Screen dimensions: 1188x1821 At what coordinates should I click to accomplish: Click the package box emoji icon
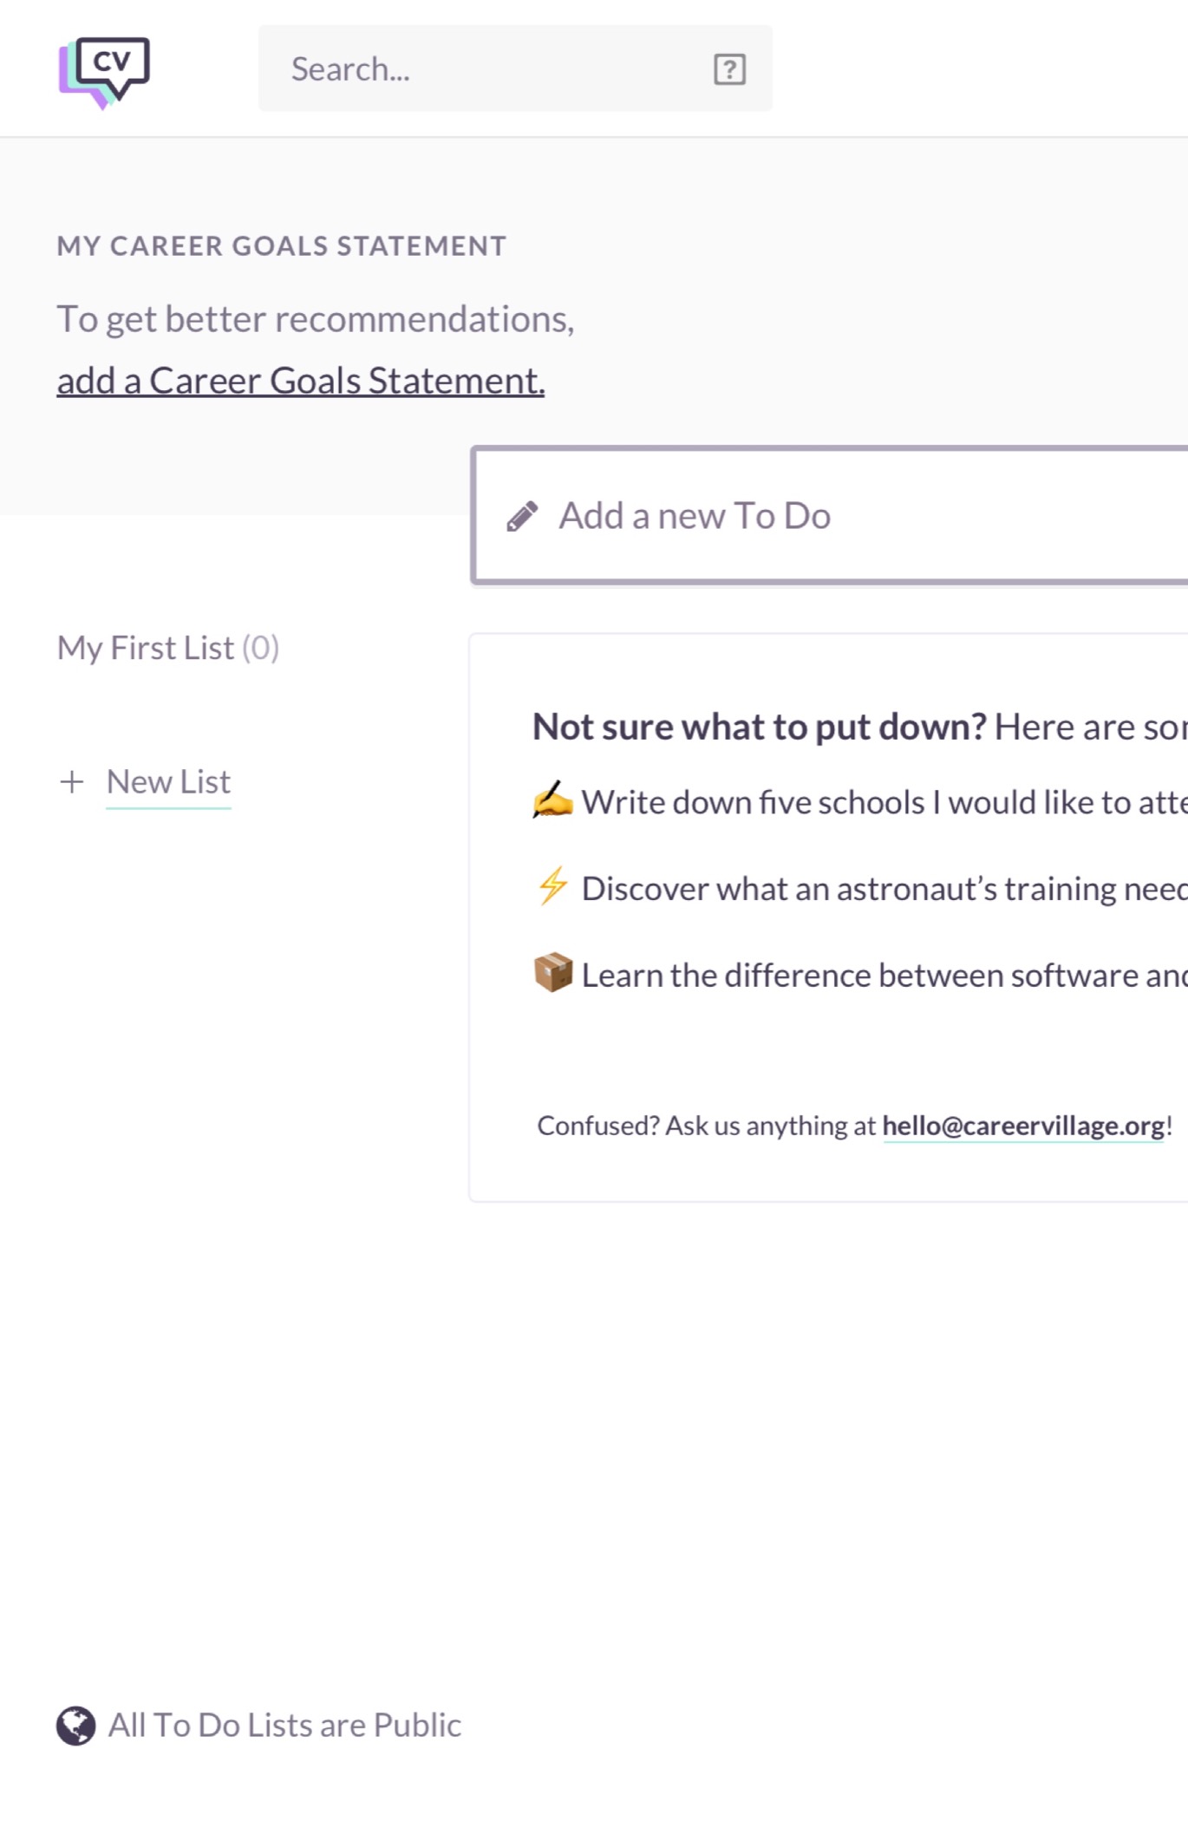click(552, 973)
